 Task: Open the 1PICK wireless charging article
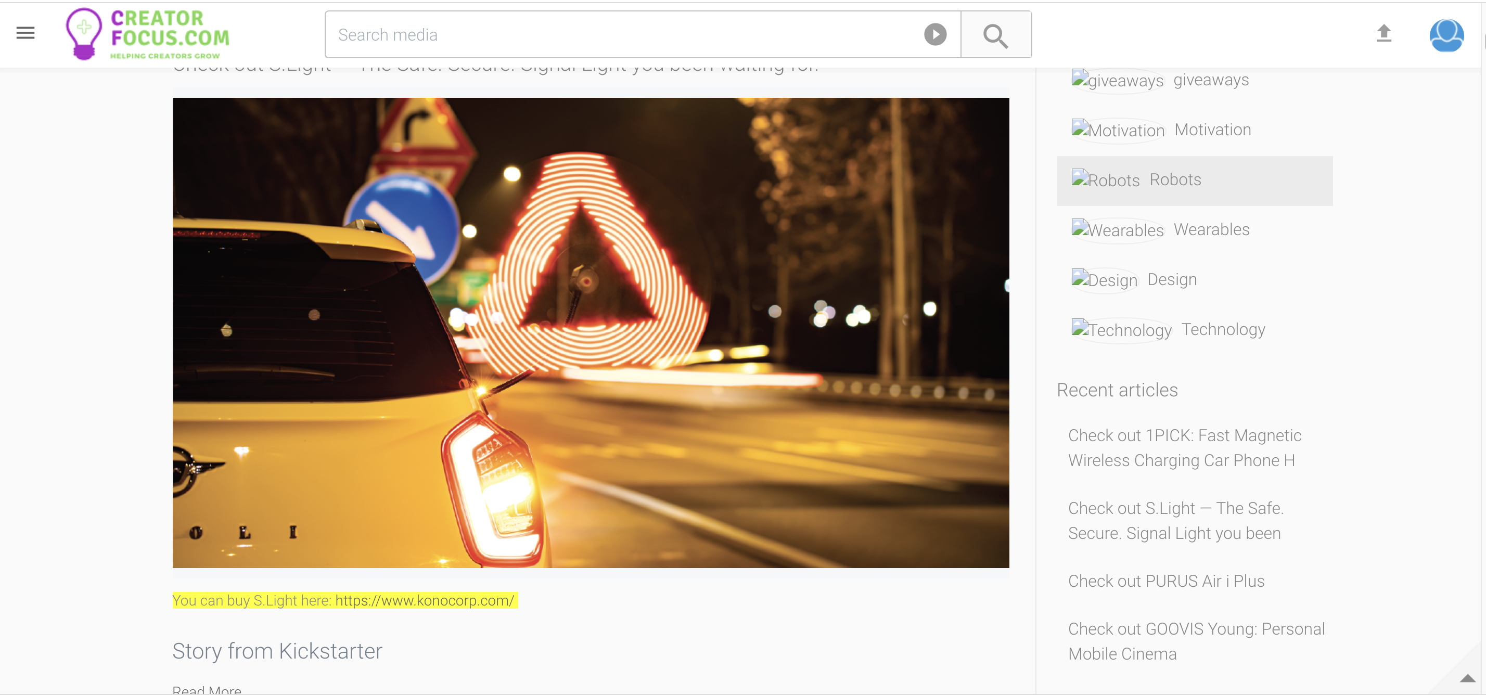pyautogui.click(x=1183, y=448)
